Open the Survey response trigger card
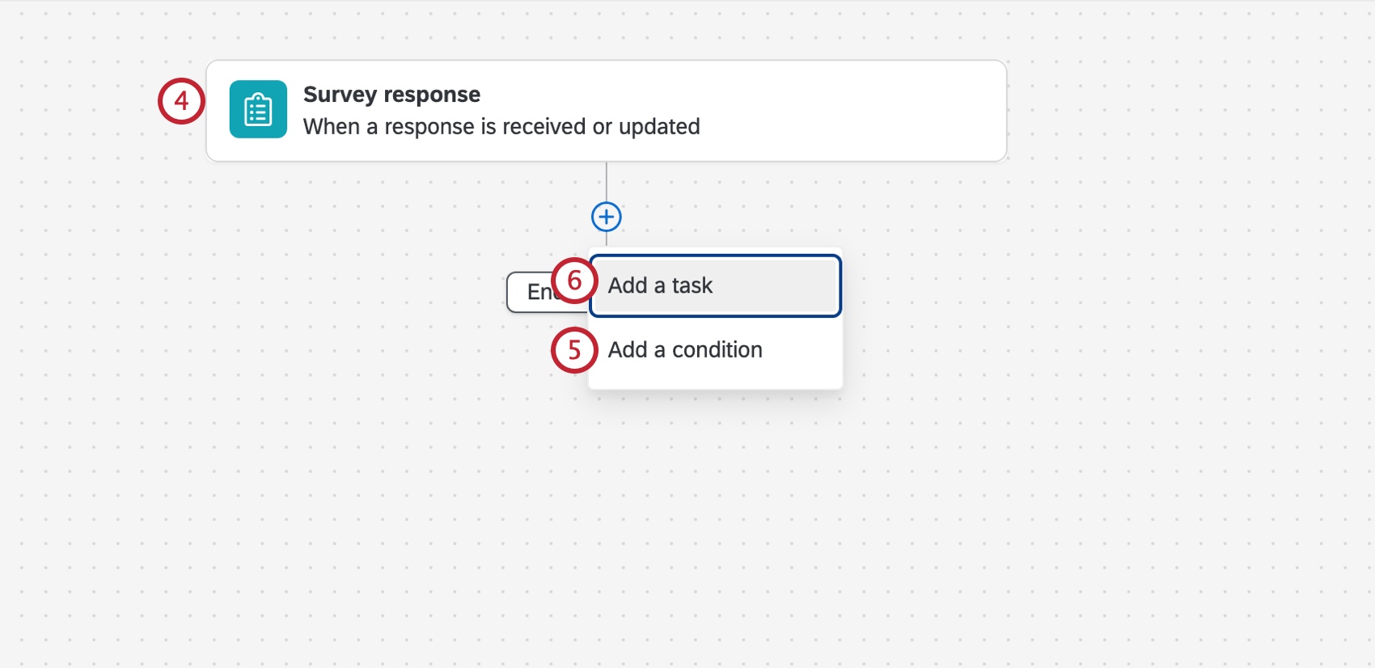This screenshot has width=1375, height=668. point(607,110)
